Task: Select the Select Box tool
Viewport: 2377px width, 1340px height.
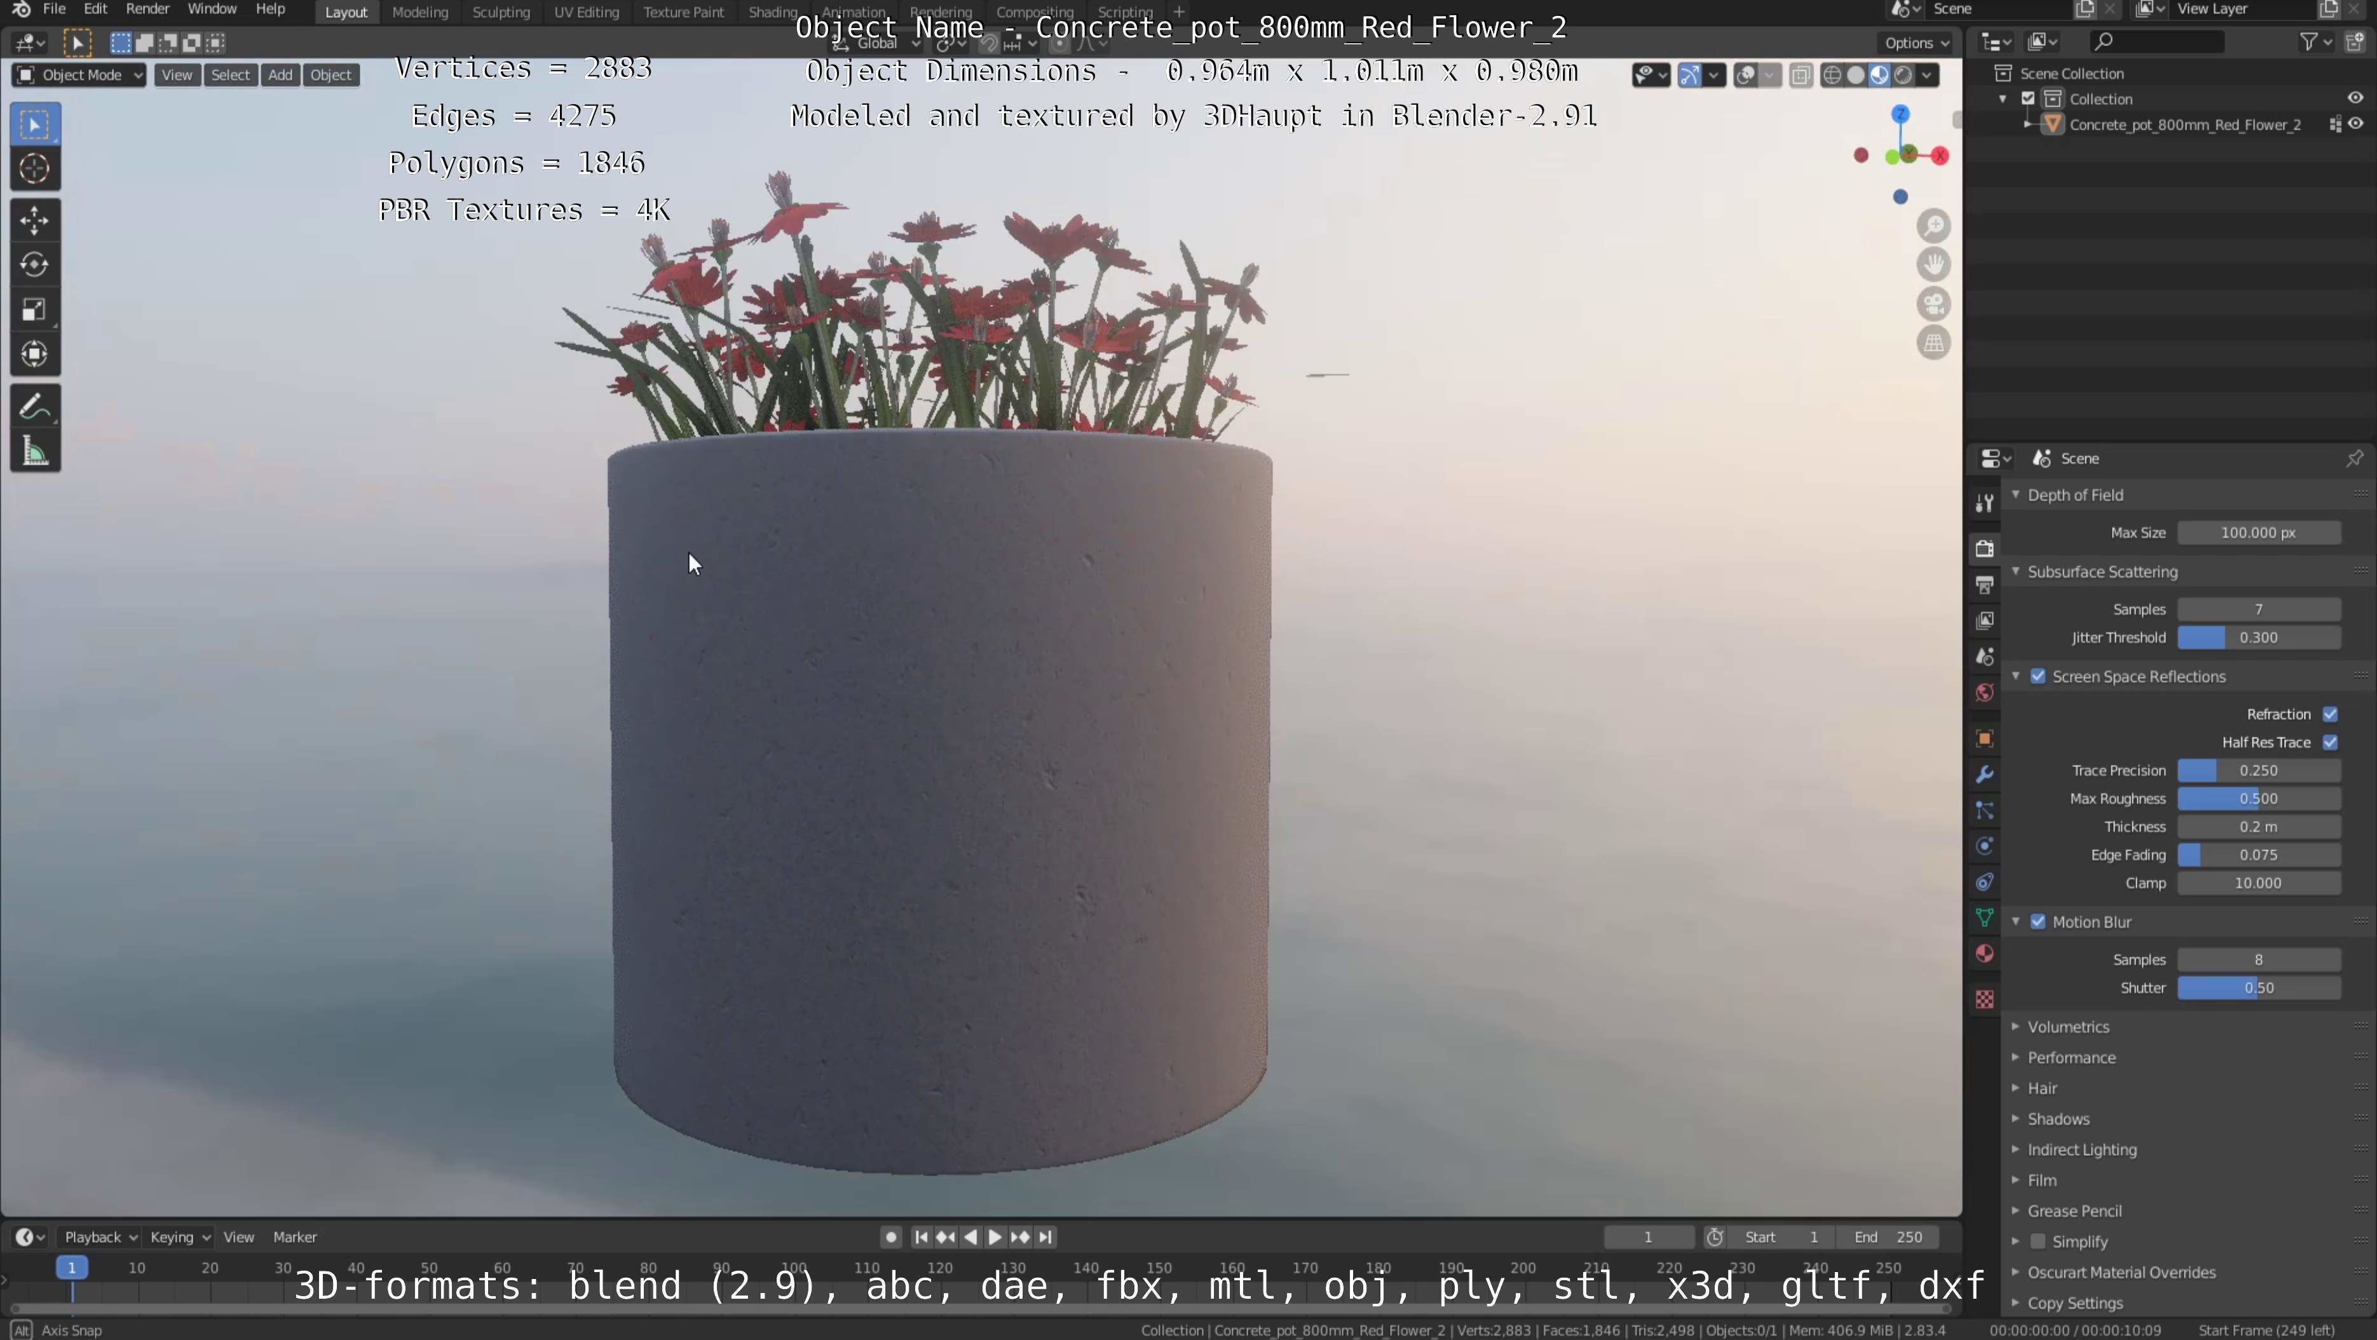Action: 35,125
